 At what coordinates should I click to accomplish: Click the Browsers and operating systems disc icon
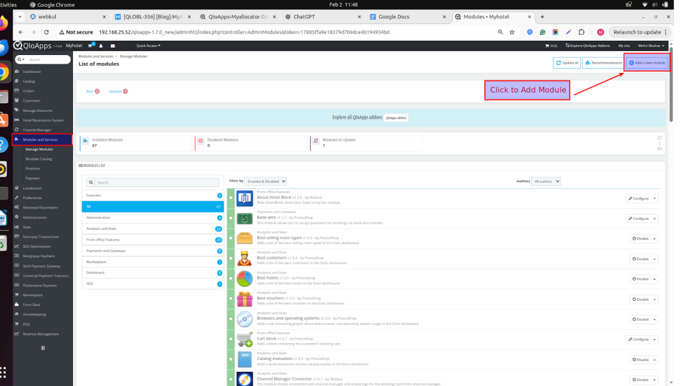click(x=244, y=320)
